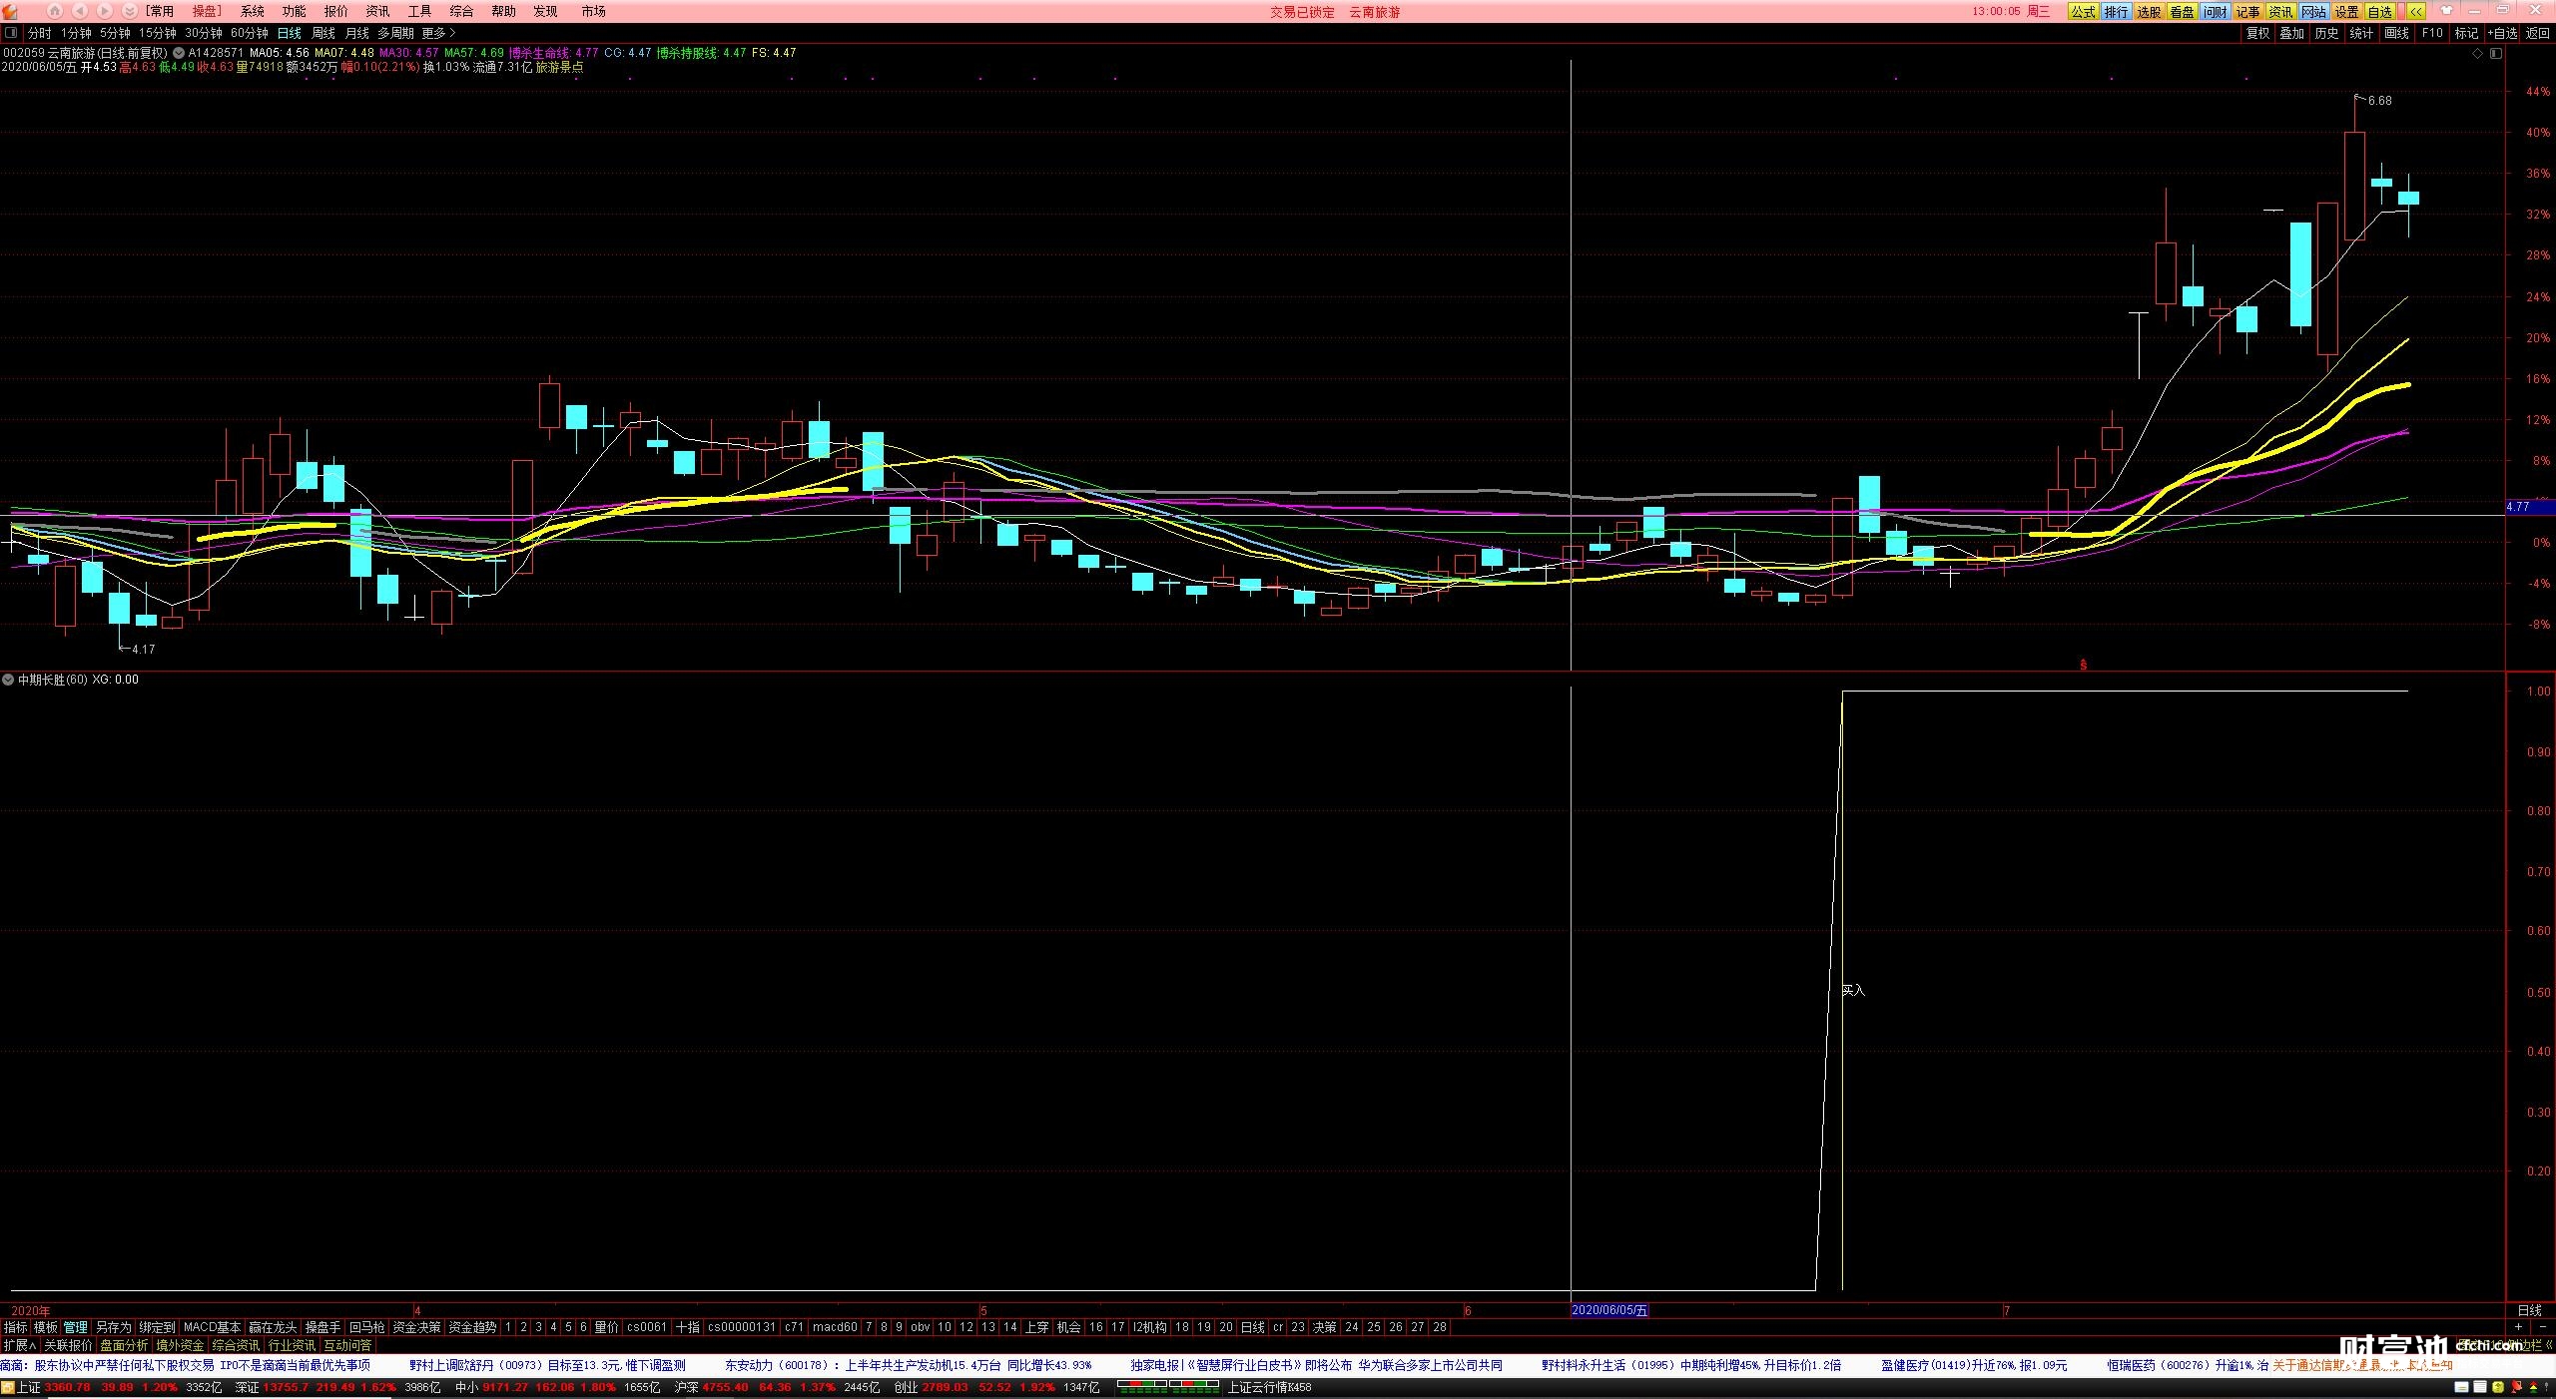
Task: Open the 工具 menu
Action: (x=419, y=11)
